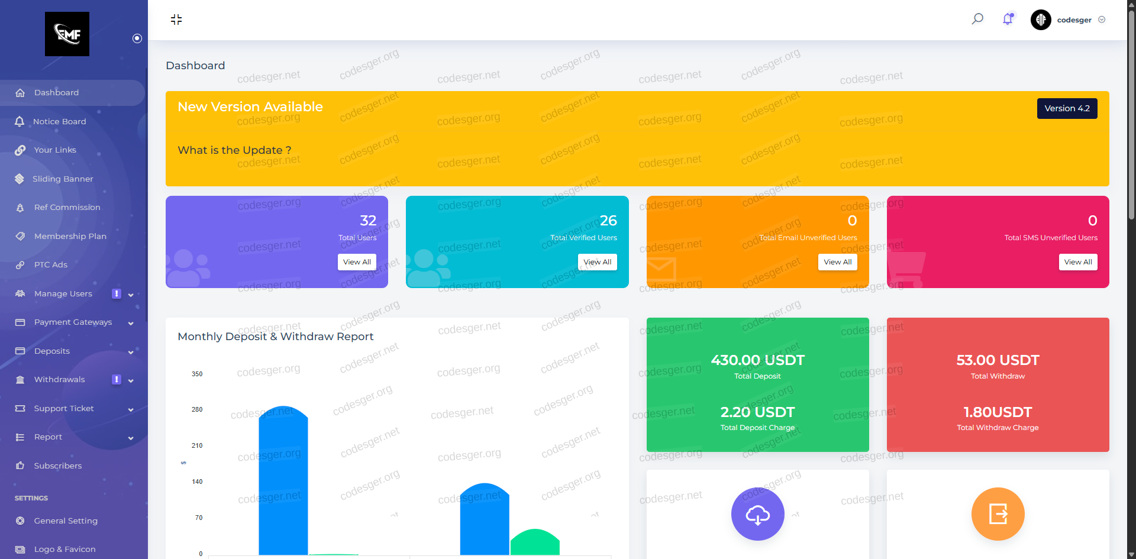Click the fullscreen collapse icon in header
Viewport: 1136px width, 559px height.
[176, 20]
